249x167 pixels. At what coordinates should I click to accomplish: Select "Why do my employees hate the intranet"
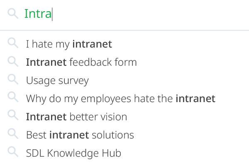tap(120, 98)
